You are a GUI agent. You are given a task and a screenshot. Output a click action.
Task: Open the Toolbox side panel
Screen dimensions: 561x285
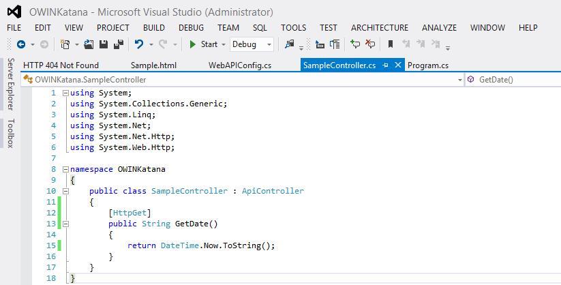point(10,133)
